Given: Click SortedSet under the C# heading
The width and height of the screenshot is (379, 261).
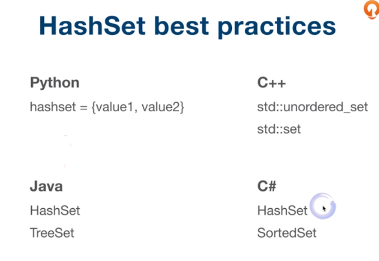Looking at the screenshot, I should coord(287,233).
